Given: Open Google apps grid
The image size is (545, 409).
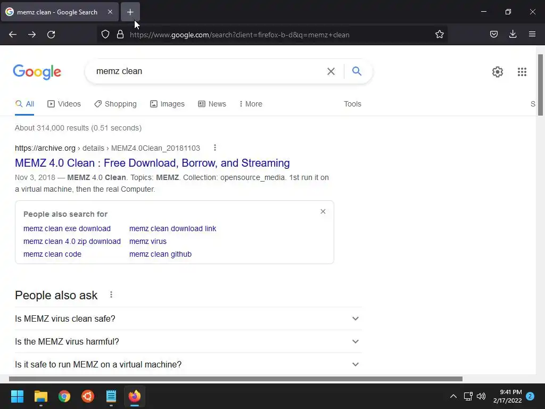Looking at the screenshot, I should pyautogui.click(x=522, y=72).
